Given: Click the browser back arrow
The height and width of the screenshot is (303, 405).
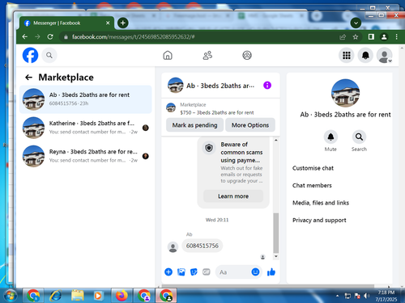Looking at the screenshot, I should 25,36.
